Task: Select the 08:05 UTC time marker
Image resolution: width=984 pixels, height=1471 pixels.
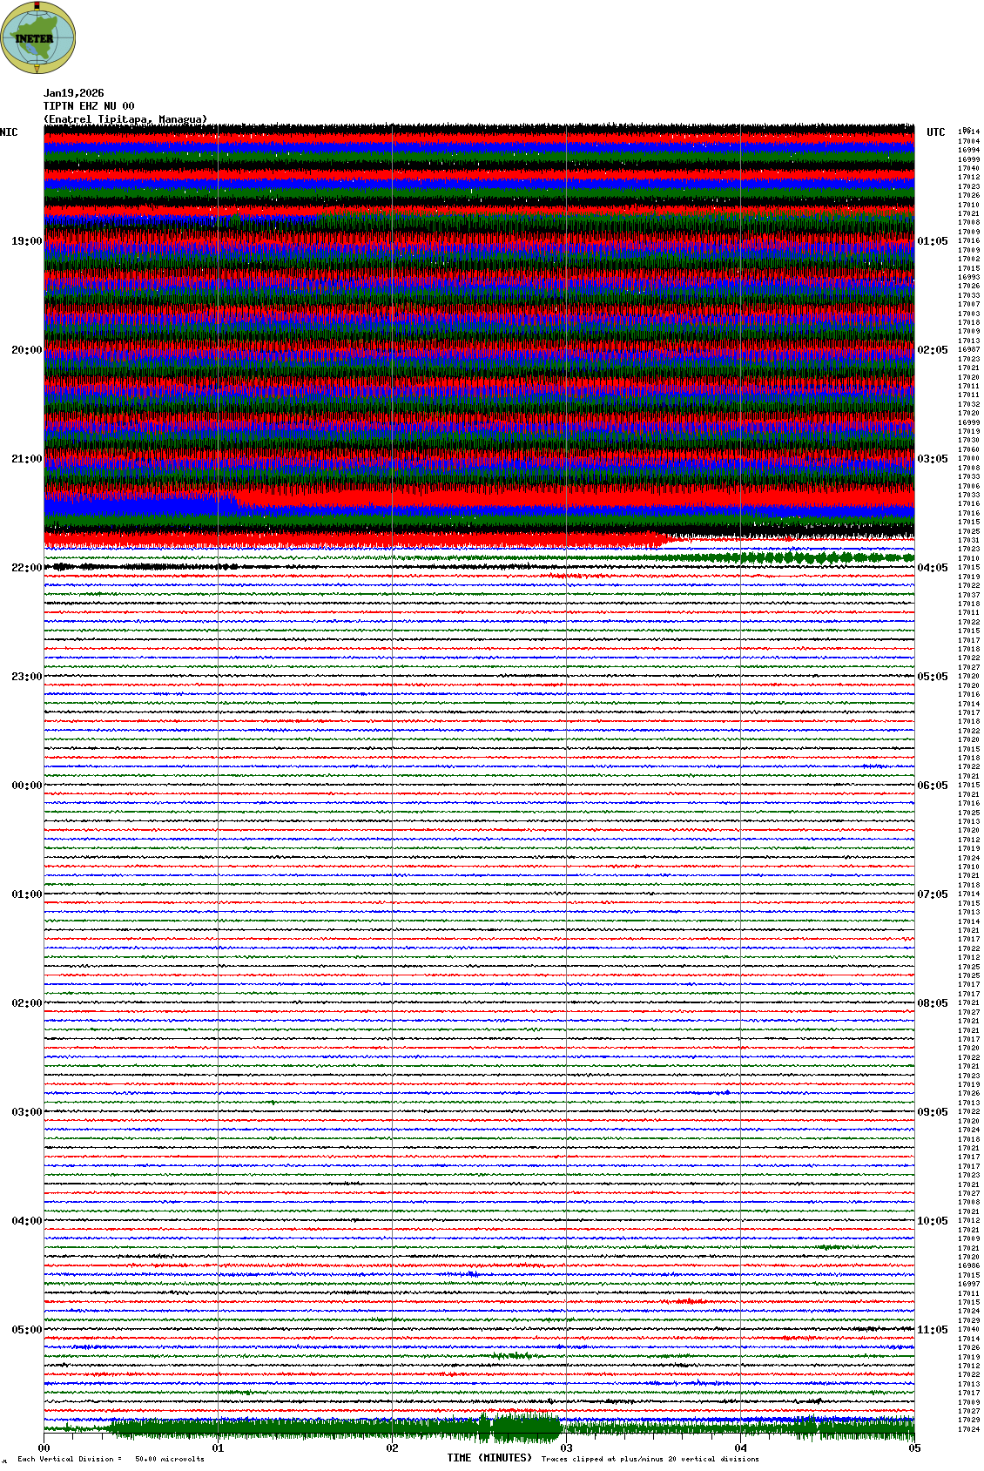Action: [932, 1003]
